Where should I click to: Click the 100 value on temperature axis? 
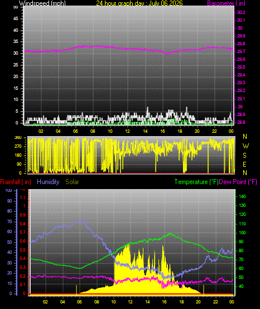[242, 233]
